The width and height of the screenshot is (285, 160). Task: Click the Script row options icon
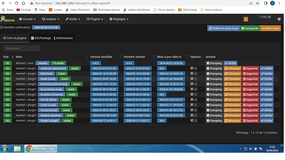[192, 105]
